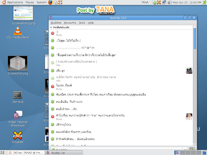Open the Tools menu in Buddy List
This screenshot has width=207, height=155.
pos(82,23)
